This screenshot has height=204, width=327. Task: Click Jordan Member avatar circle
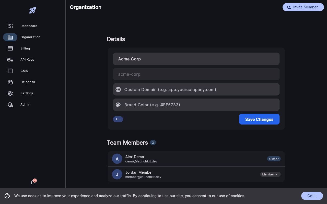pos(117,174)
